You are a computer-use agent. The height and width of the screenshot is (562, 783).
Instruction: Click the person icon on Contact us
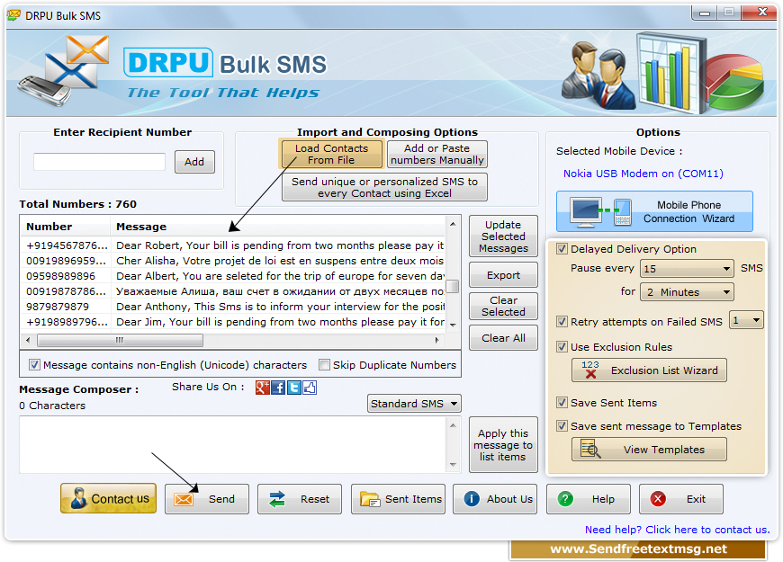[x=78, y=498]
